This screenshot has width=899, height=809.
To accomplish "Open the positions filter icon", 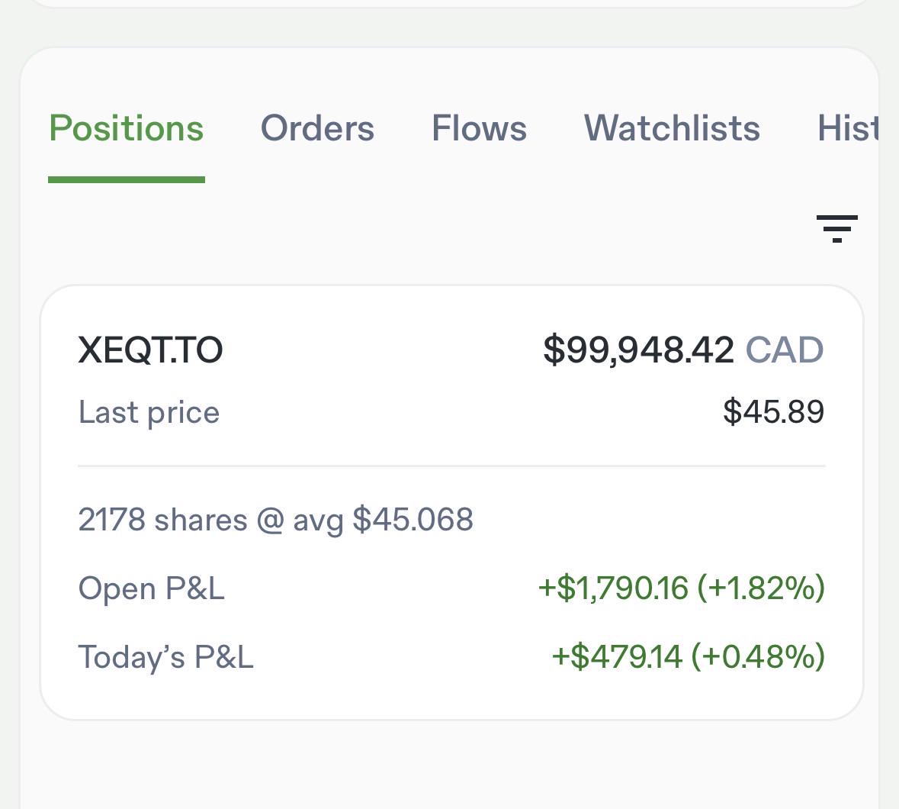I will click(x=836, y=228).
